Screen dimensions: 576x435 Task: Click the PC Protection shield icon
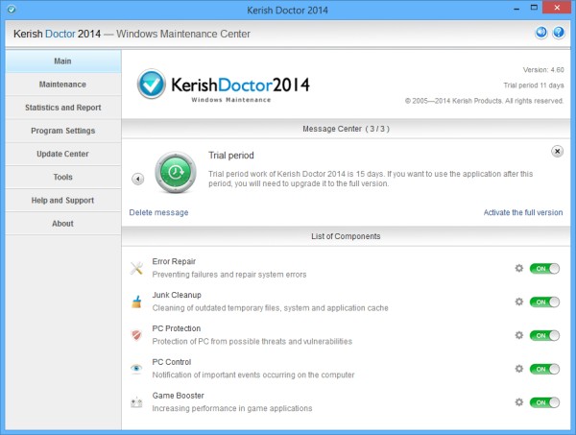136,335
